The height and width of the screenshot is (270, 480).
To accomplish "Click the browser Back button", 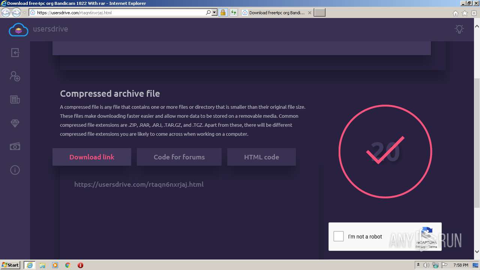I will click(x=6, y=13).
